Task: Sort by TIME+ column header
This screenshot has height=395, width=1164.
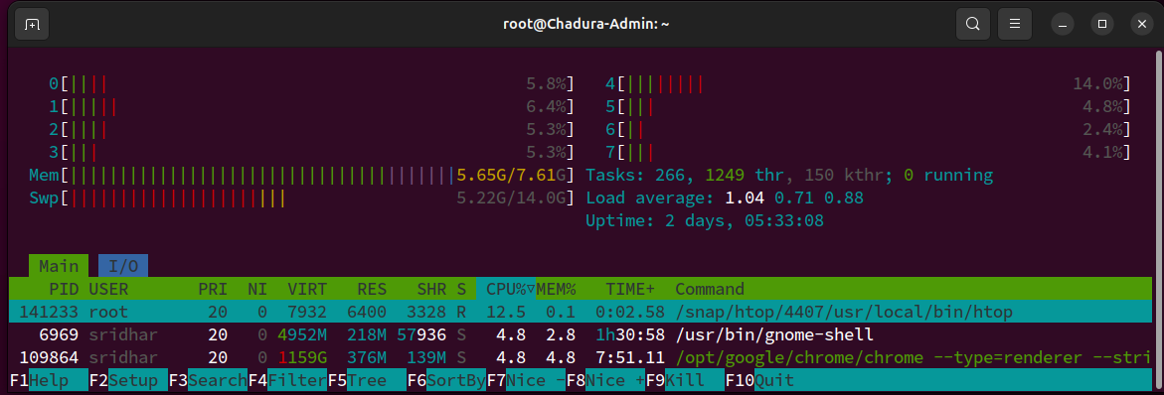Action: click(630, 289)
